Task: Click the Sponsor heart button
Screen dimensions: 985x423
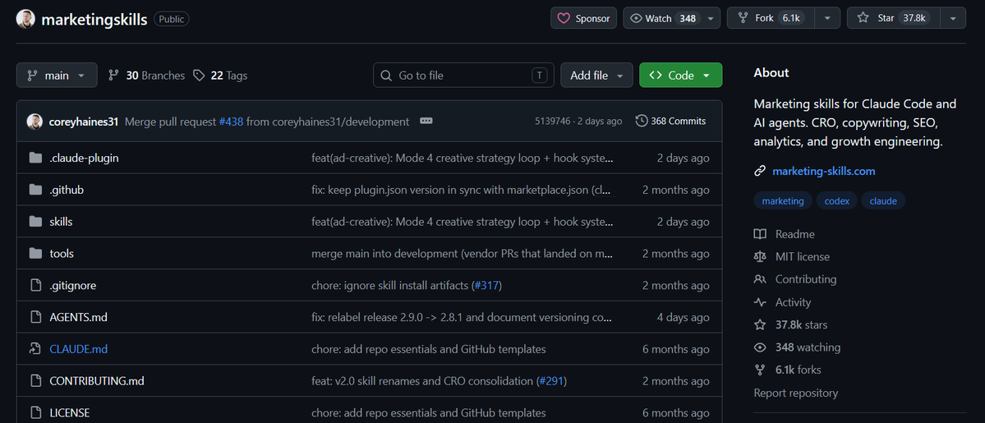Action: 583,18
